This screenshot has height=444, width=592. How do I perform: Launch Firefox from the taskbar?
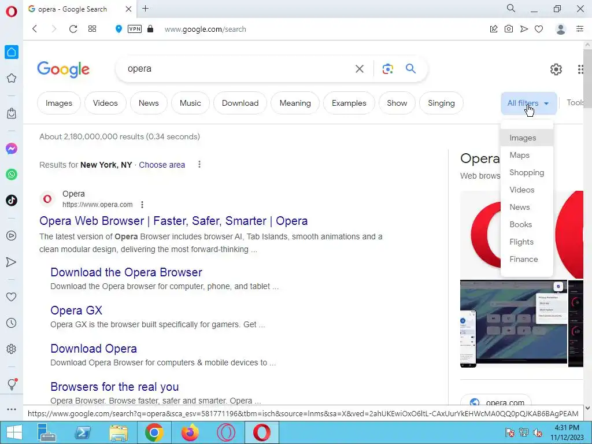[190, 432]
